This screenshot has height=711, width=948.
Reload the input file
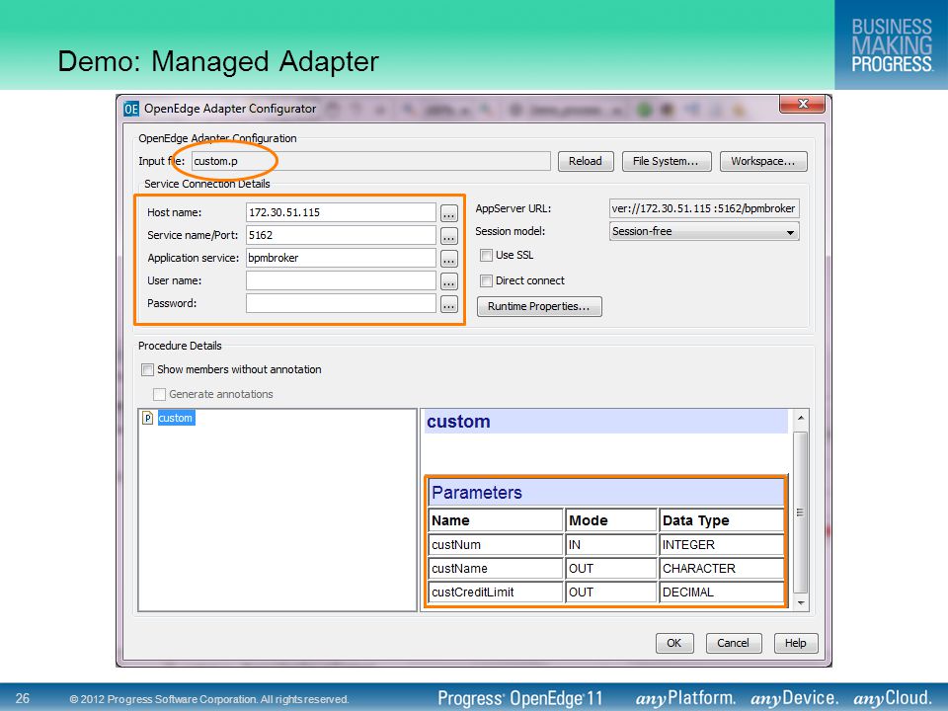click(586, 161)
